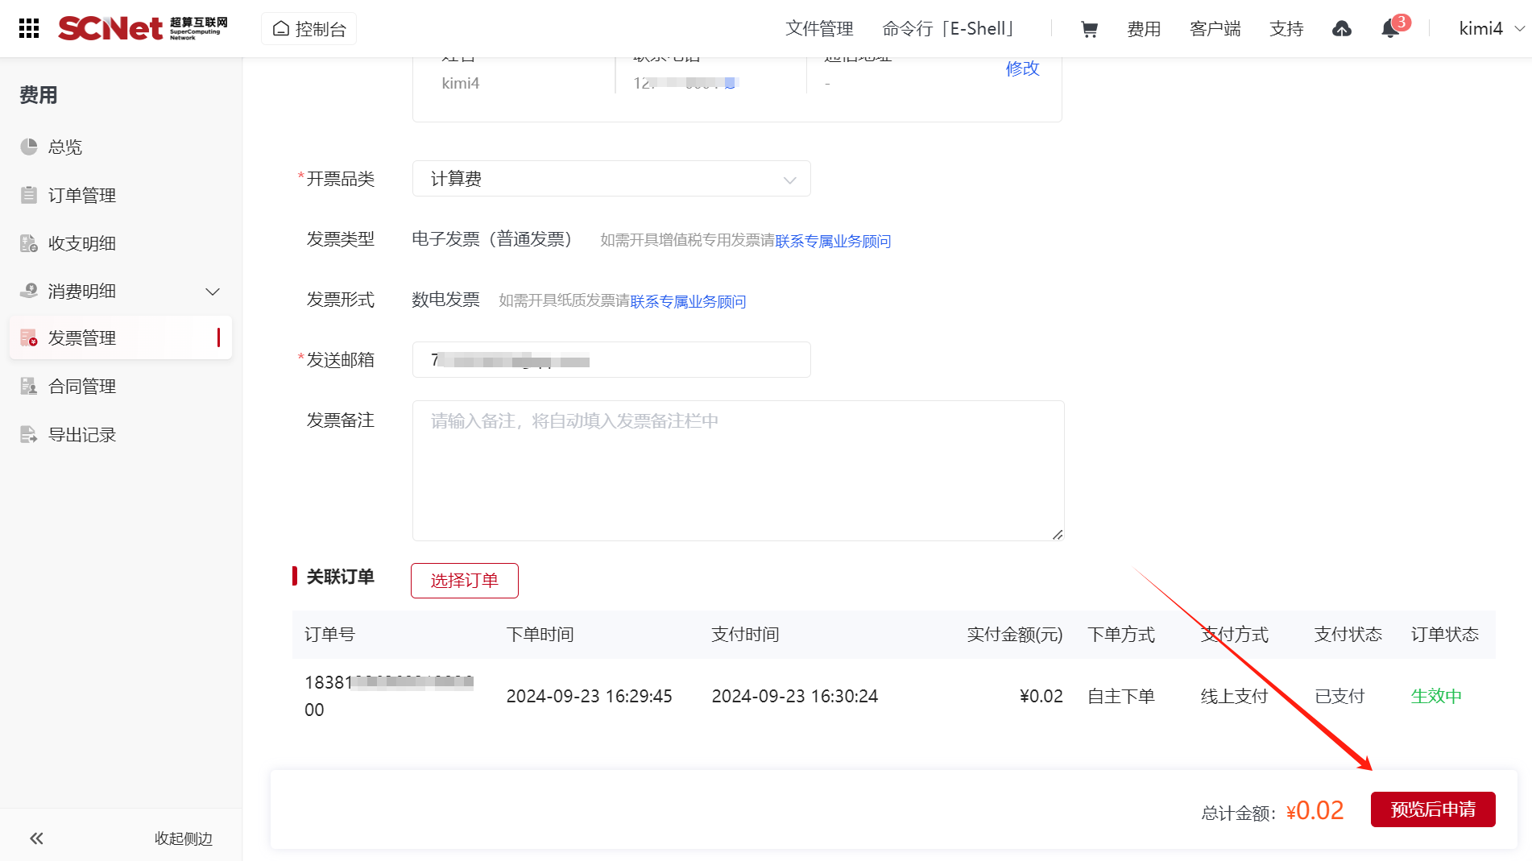Click 联系专属业务顾问 link for paper invoice

[x=688, y=301]
